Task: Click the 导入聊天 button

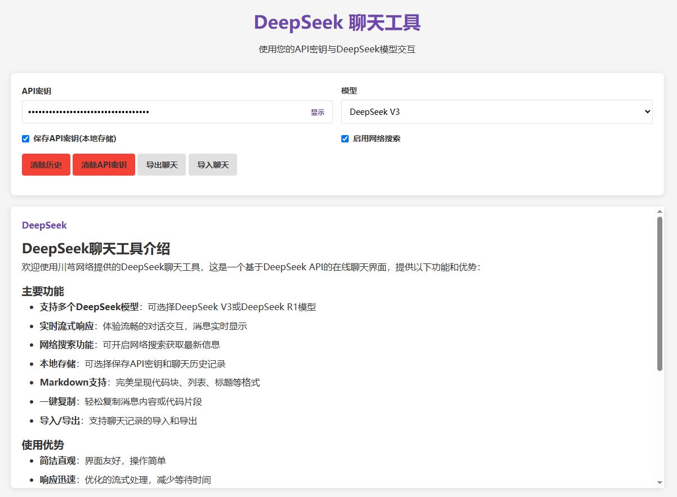Action: (213, 165)
